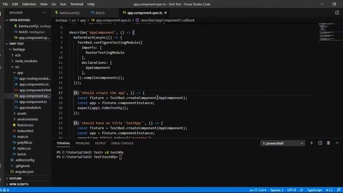Viewport: 343px width, 193px height.
Task: Split the terminal pane
Action: pos(320,143)
